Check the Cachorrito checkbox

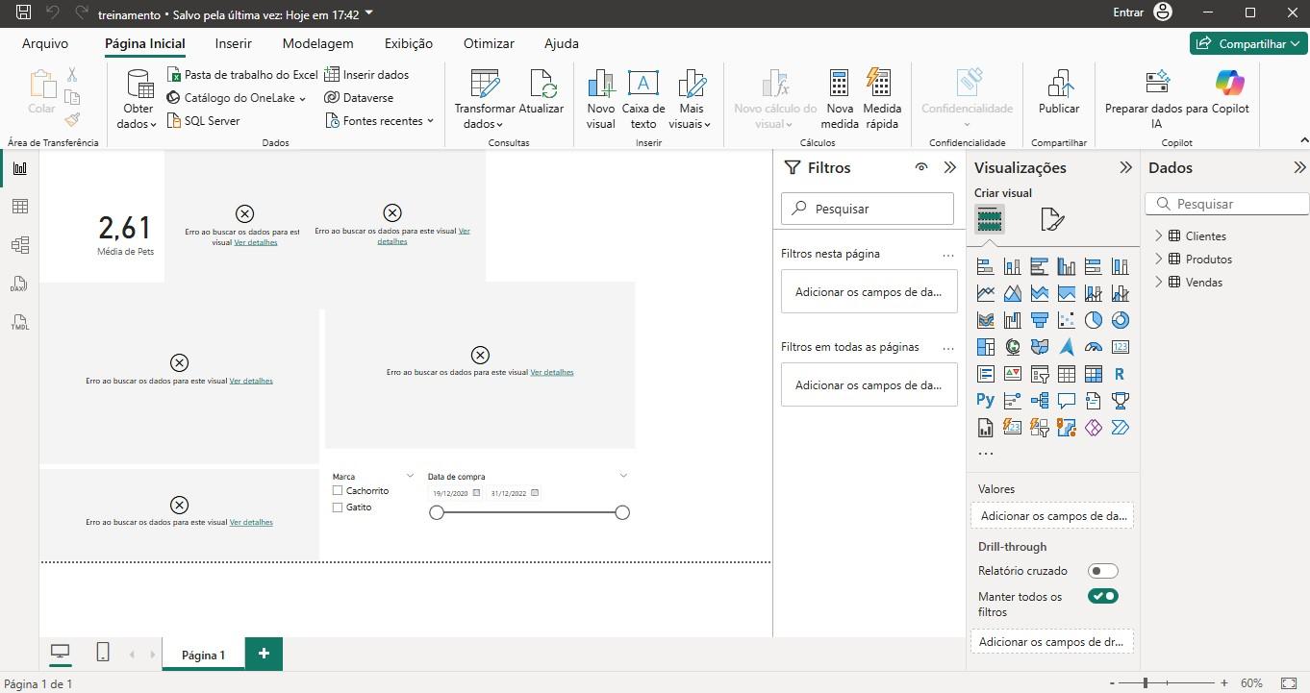(x=338, y=490)
